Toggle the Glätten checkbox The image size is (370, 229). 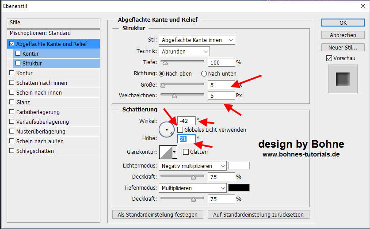click(186, 152)
